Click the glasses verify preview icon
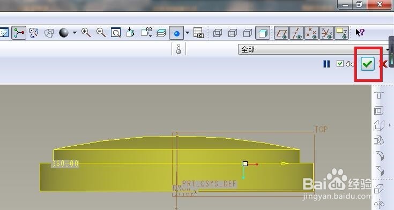This screenshot has height=210, width=394. (350, 64)
